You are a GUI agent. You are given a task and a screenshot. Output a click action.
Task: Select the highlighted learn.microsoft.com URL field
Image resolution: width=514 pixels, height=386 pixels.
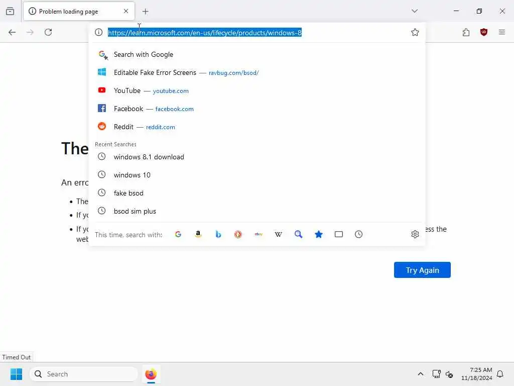tap(205, 33)
